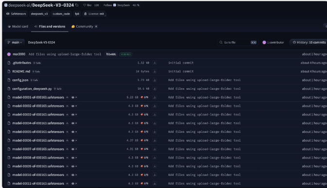Download model-00008-of-000163.safetensors
This screenshot has height=188, width=327.
[155, 158]
